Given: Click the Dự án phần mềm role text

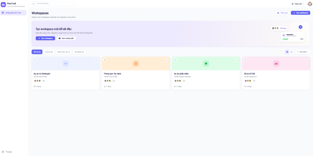Looking at the screenshot, I should click(182, 77).
